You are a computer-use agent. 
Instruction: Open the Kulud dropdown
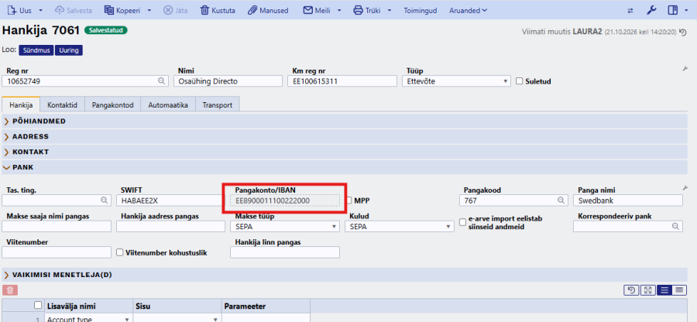coord(399,226)
